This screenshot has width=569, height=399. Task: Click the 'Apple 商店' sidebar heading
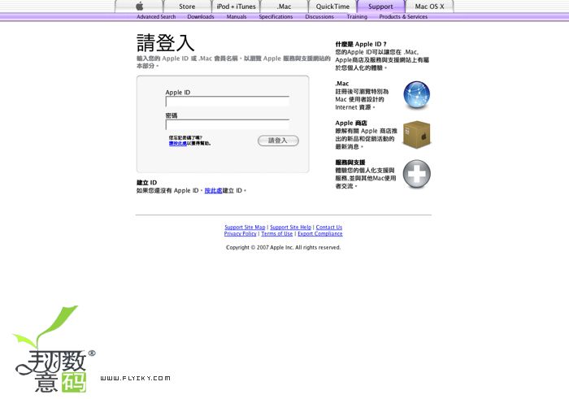[351, 123]
